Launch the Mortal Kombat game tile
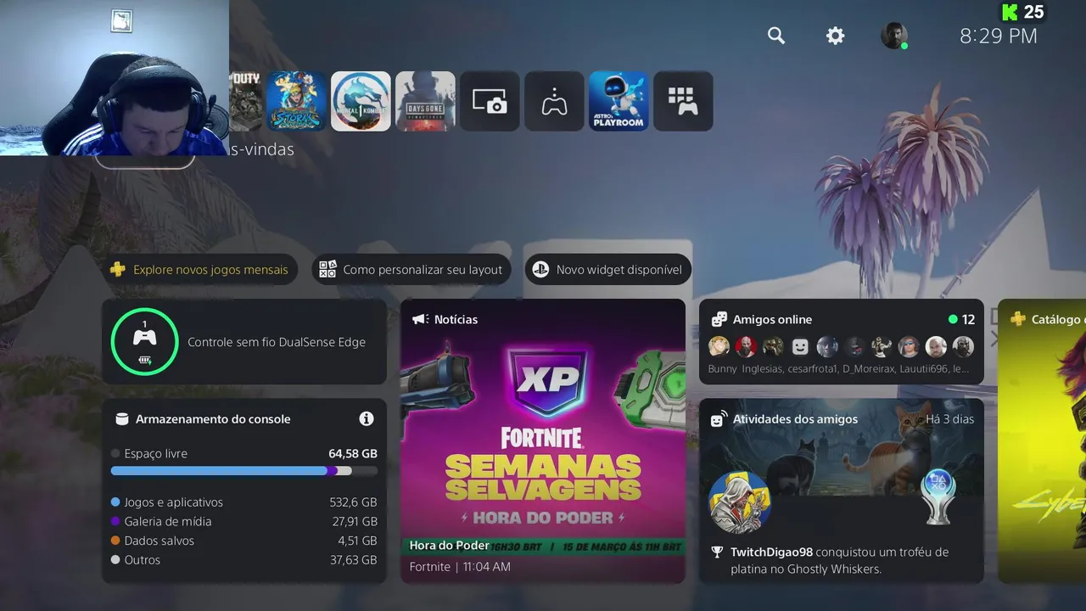 click(x=361, y=101)
